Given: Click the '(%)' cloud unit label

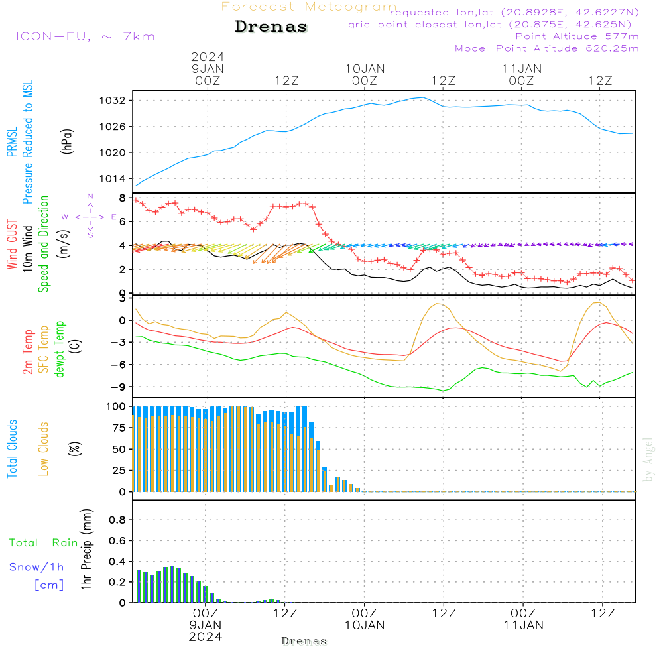Looking at the screenshot, I should point(74,449).
